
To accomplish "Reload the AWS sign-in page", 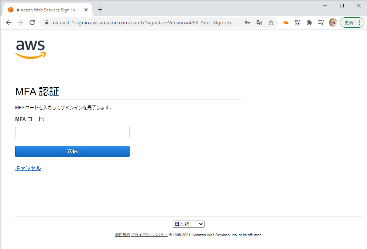I will [32, 23].
